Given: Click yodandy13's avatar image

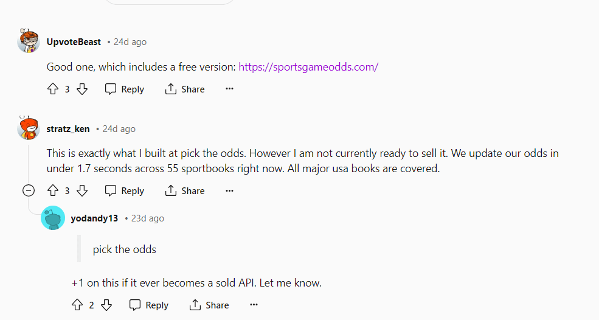Looking at the screenshot, I should (53, 218).
